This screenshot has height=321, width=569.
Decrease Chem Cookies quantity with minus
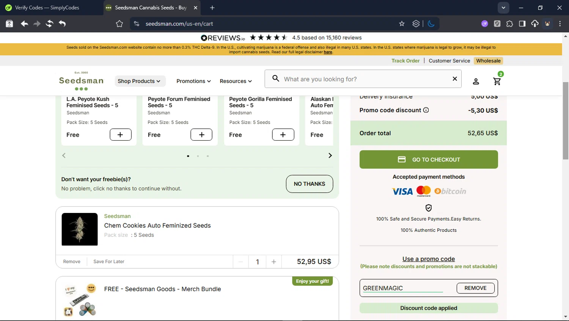pos(240,261)
